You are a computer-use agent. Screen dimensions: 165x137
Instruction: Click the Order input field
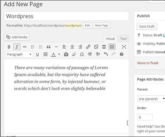coord(145,117)
